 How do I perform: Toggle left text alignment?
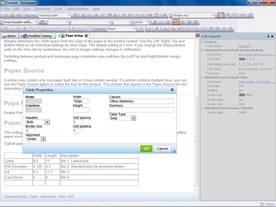click(176, 22)
